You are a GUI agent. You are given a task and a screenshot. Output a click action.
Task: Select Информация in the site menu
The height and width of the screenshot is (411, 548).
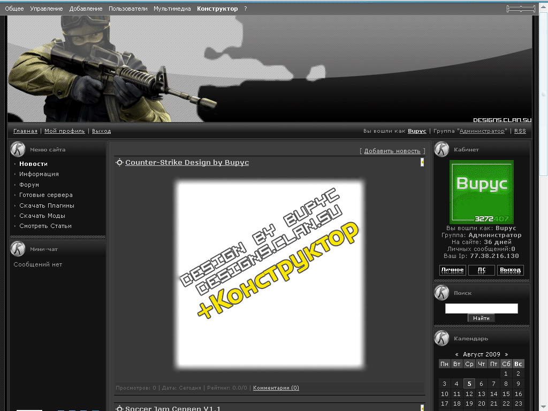pos(39,174)
